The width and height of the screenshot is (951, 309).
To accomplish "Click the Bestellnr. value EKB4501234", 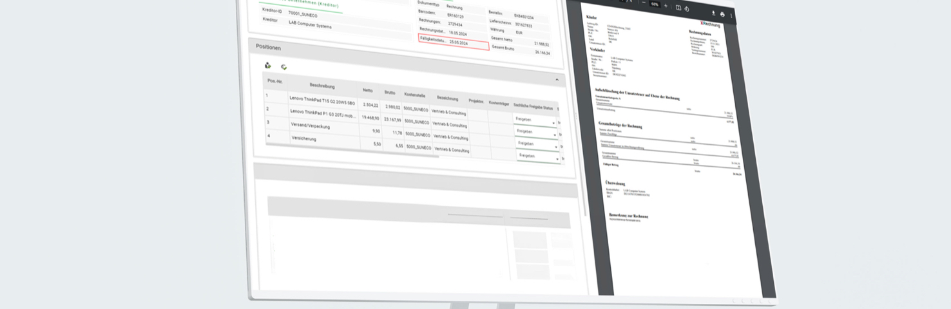I will (x=524, y=17).
